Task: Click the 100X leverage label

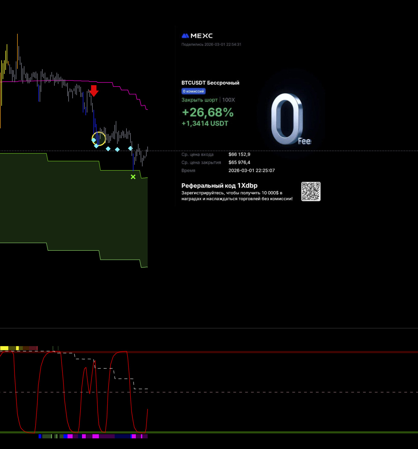Action: [x=229, y=100]
